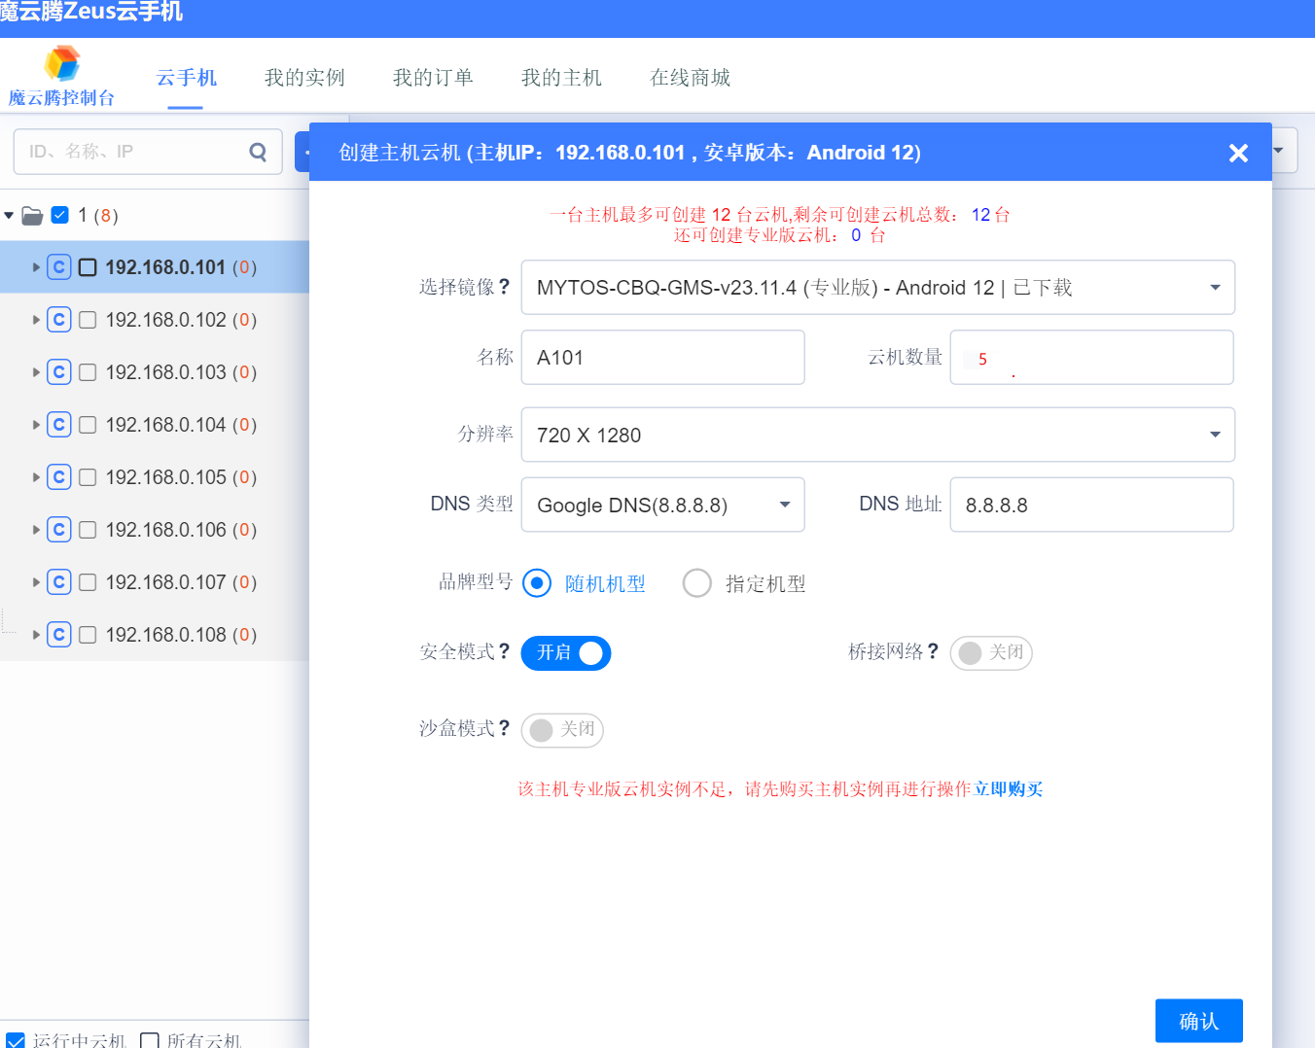
Task: Click the C icon for host 192.168.0.103
Action: [x=59, y=372]
